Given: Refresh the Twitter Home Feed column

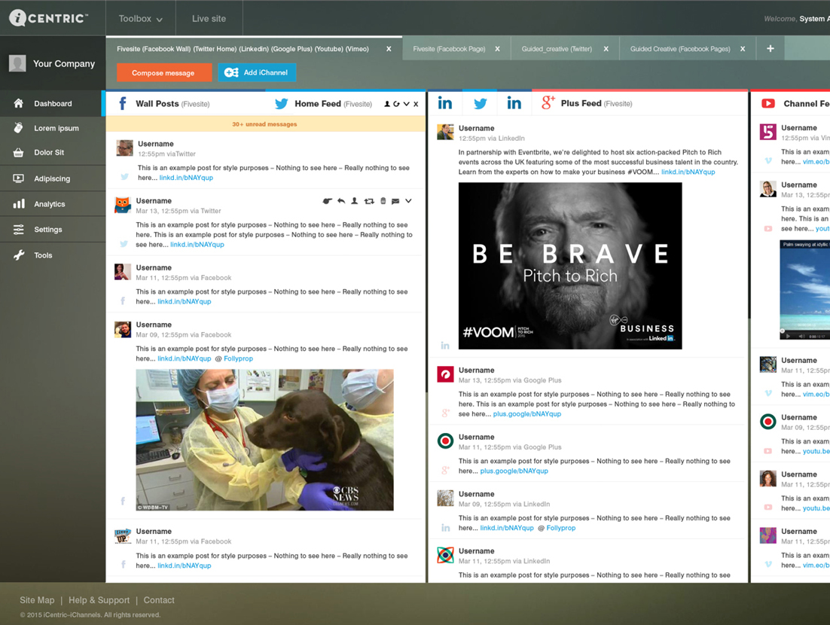Looking at the screenshot, I should (396, 104).
